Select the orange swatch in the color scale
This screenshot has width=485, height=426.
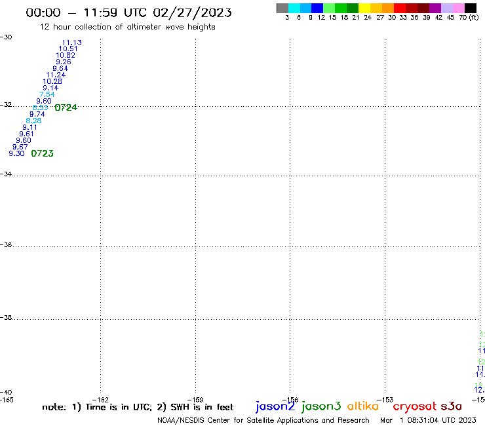pos(388,8)
